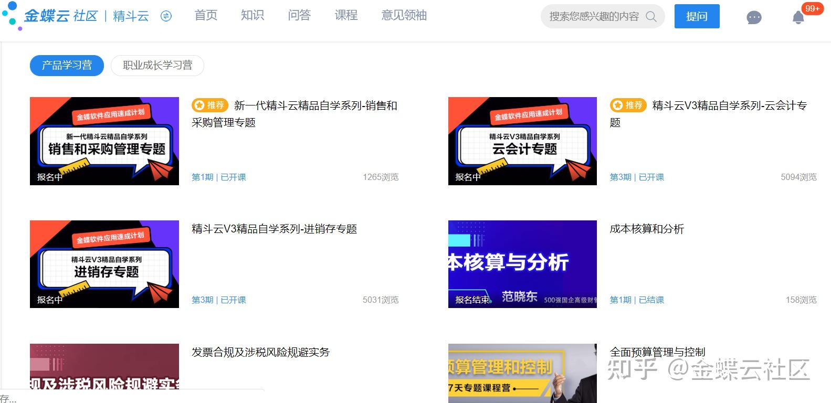This screenshot has height=403, width=831.
Task: Click the 第1期 | 已结课 status text
Action: point(637,300)
